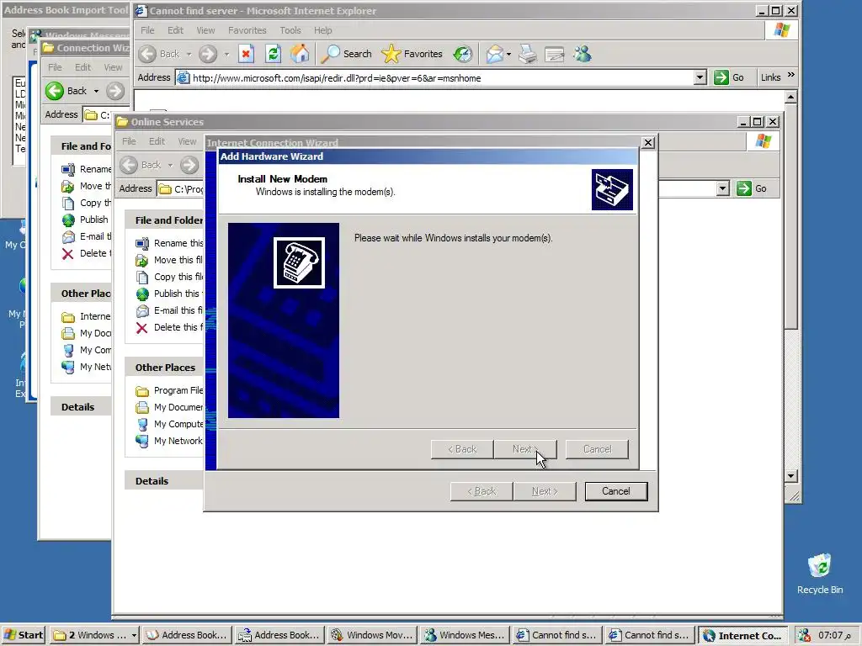The image size is (862, 646).
Task: Switch to Windows Movie Maker taskbar button
Action: (x=372, y=635)
